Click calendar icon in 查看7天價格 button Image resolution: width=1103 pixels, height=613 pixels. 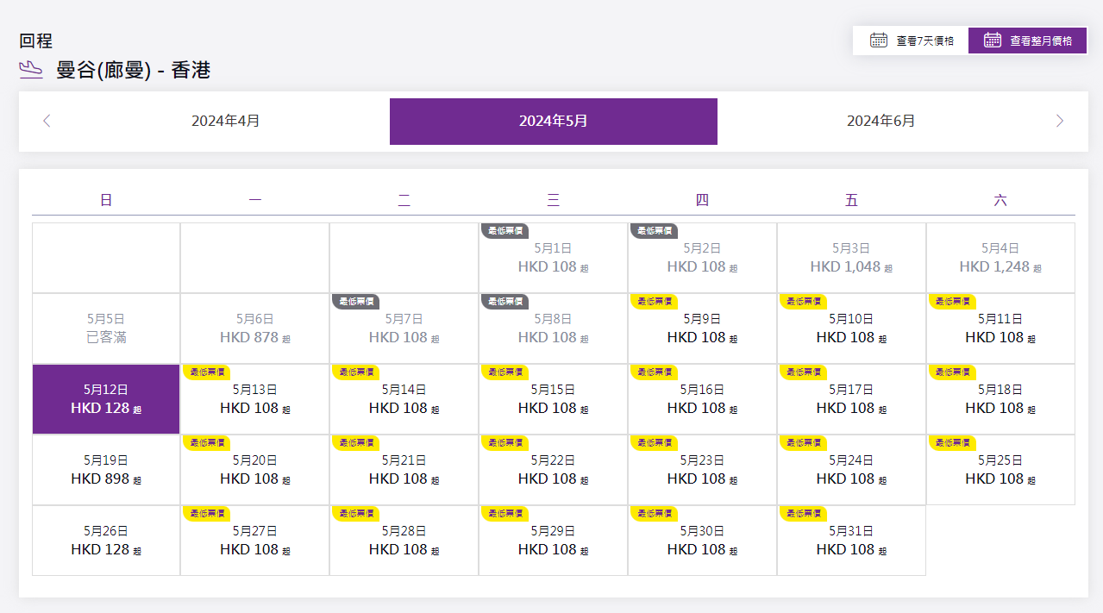[x=879, y=41]
